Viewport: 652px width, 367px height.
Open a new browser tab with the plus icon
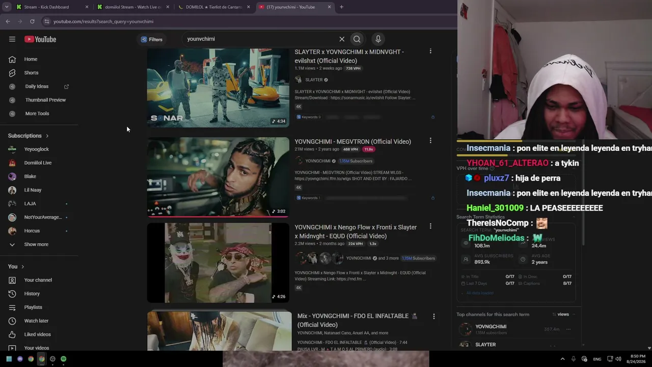coord(341,7)
